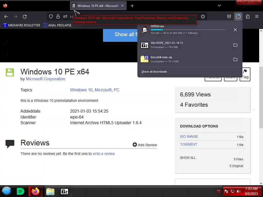Open the list all tabs dropdown
The width and height of the screenshot is (263, 197).
219,6
